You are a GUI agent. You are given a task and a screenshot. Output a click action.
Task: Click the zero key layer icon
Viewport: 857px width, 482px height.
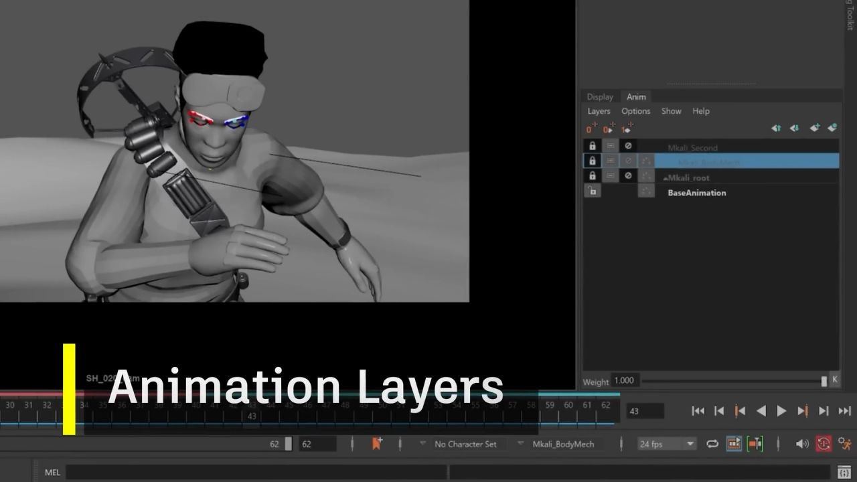point(590,129)
